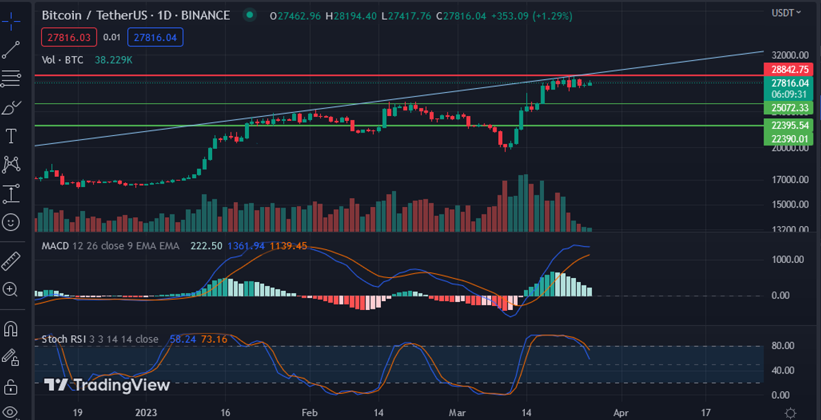
Task: Click the red 28842.75 price level label
Action: (x=790, y=70)
